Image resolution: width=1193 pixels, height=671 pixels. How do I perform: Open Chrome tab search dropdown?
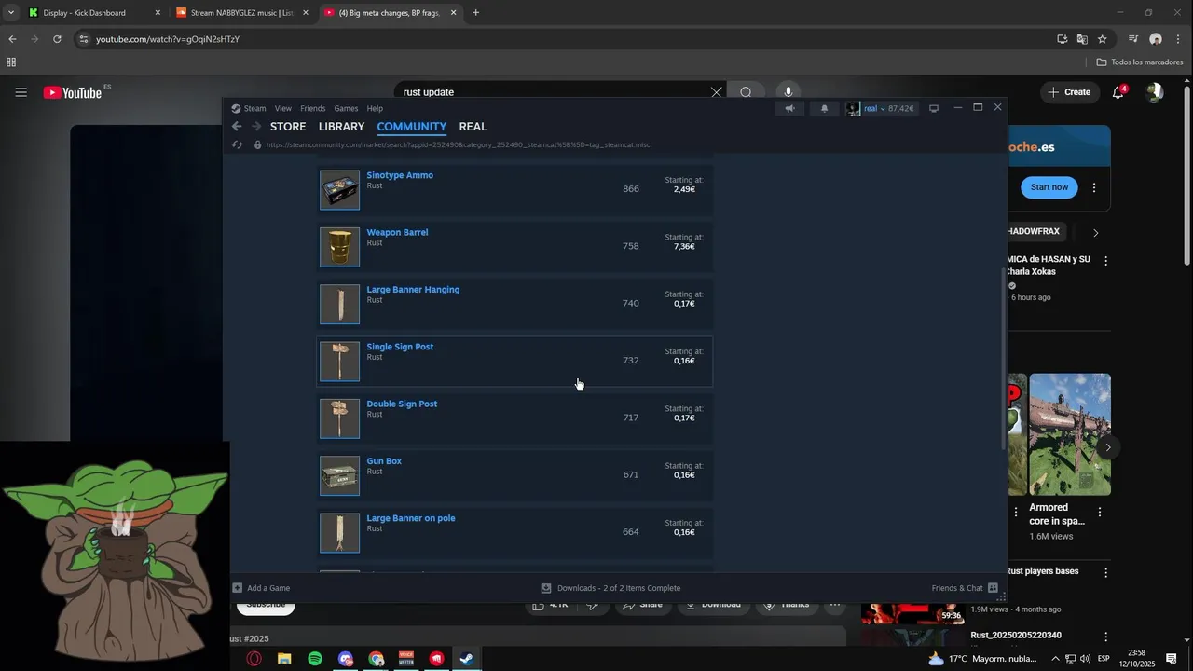(10, 13)
